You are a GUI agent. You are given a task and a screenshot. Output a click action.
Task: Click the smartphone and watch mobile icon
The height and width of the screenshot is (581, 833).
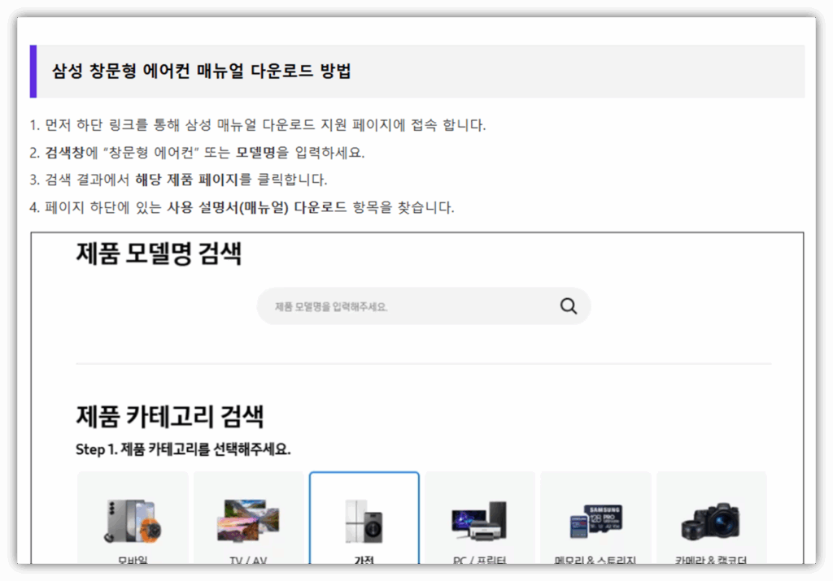pos(133,521)
